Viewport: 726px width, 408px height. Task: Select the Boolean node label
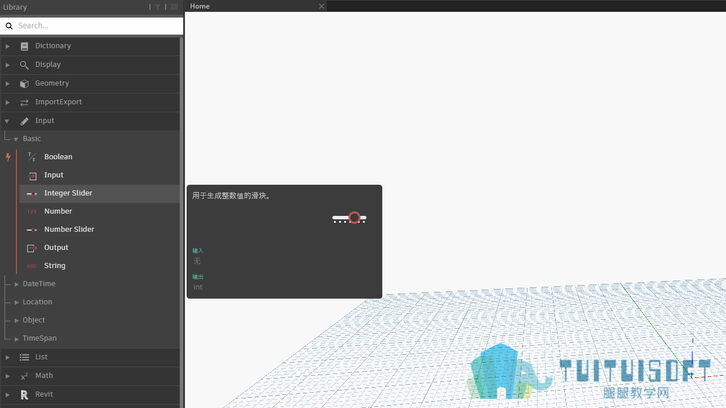click(58, 157)
